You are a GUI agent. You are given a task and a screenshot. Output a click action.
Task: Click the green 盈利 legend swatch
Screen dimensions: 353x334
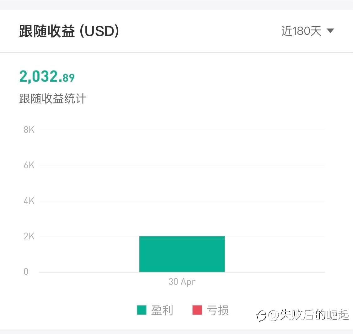[142, 310]
